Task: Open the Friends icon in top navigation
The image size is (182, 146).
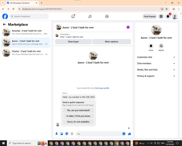Action: coord(90,16)
